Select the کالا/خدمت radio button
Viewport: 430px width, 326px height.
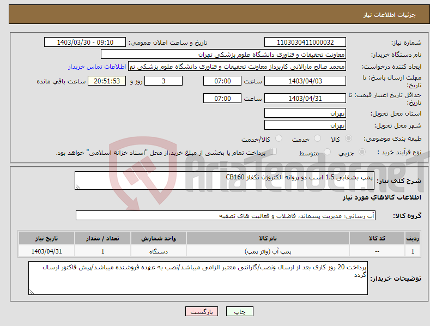click(x=278, y=138)
